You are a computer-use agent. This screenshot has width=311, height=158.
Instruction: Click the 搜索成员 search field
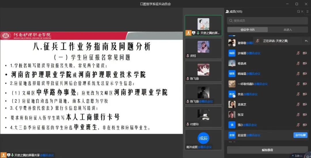click(267, 21)
